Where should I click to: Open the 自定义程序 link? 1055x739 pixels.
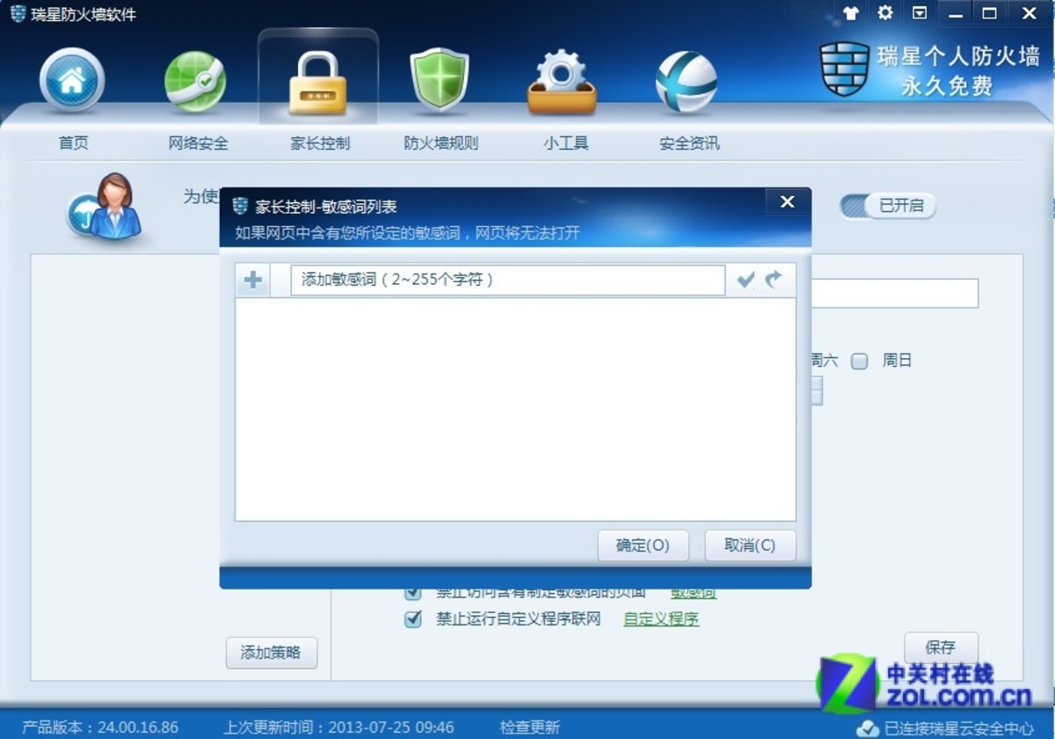point(661,618)
